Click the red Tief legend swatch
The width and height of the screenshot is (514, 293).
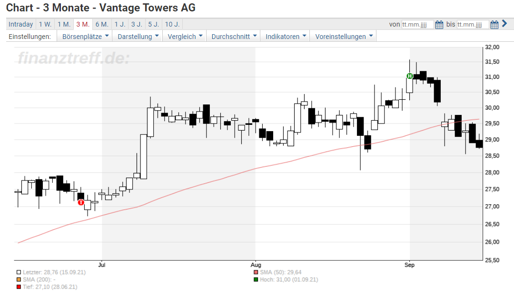pyautogui.click(x=19, y=287)
